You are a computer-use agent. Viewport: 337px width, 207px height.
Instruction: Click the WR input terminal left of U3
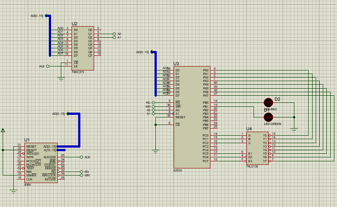click(154, 107)
